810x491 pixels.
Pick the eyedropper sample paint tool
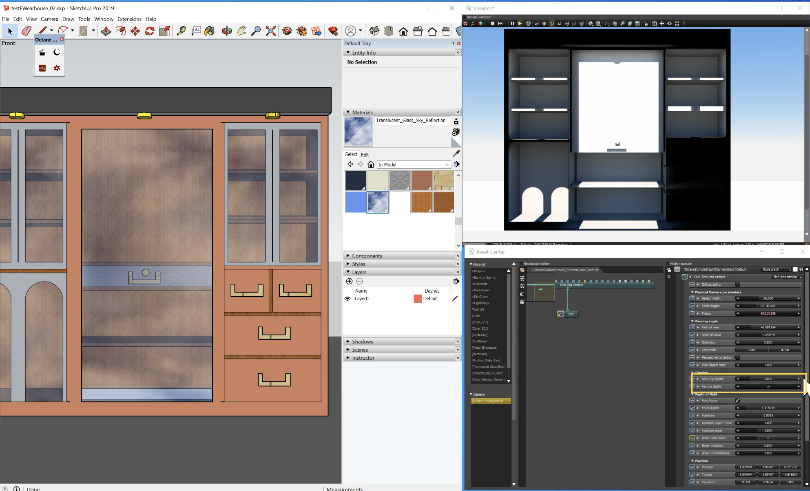click(456, 154)
